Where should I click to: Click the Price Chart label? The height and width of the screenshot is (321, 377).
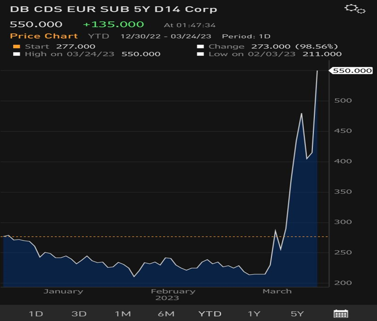coord(44,36)
